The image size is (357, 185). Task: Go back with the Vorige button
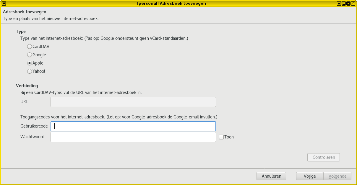point(310,176)
